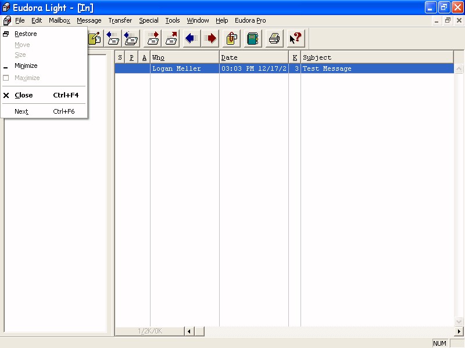Sort by the P priority column header

132,57
